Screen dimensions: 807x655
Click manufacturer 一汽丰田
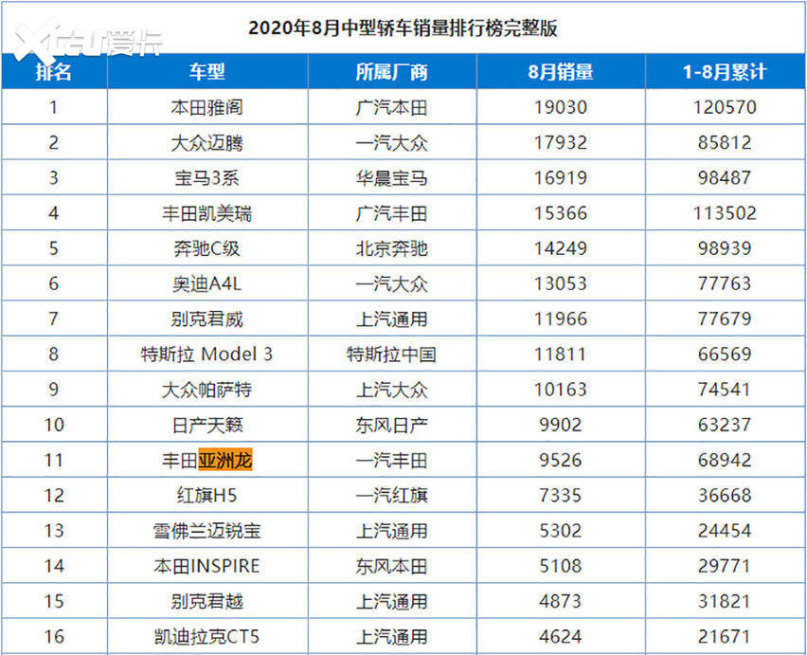[x=392, y=460]
